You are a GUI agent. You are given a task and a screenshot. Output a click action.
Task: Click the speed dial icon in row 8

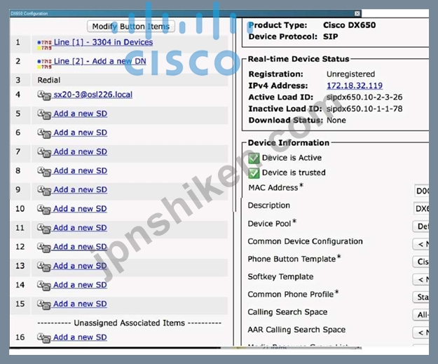coord(44,172)
